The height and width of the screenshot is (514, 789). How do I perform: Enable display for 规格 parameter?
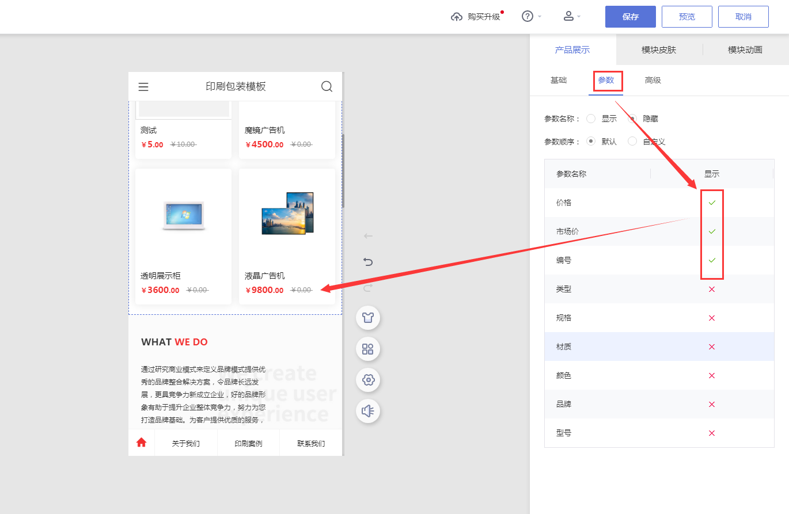[x=712, y=318]
